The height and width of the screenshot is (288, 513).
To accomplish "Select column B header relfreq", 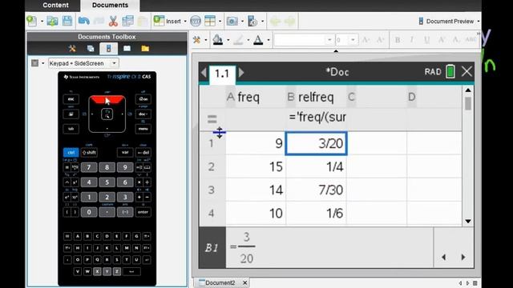I will 317,97.
